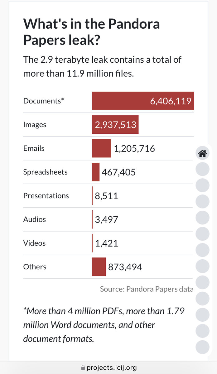Select the navigation dot beside Others 873,494
This screenshot has width=217, height=374.
(202, 266)
